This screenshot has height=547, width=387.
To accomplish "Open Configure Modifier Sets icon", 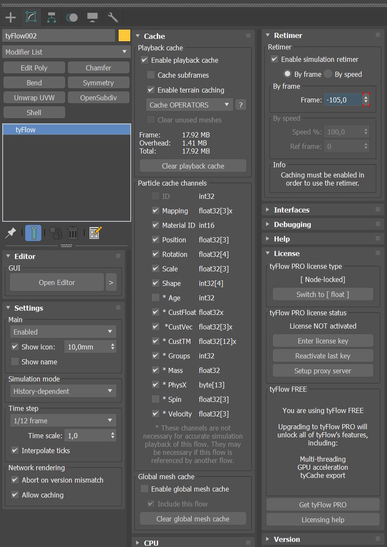I will 95,233.
